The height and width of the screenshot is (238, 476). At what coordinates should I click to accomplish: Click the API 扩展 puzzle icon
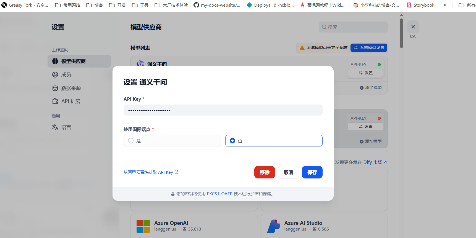(55, 101)
